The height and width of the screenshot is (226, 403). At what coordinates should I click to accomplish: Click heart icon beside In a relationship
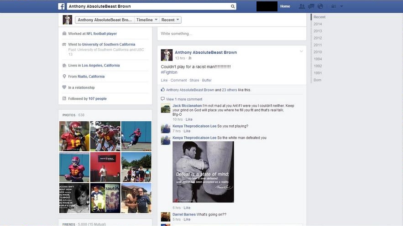click(64, 87)
